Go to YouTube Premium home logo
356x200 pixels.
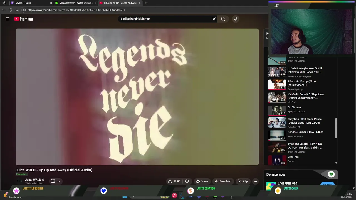click(24, 19)
